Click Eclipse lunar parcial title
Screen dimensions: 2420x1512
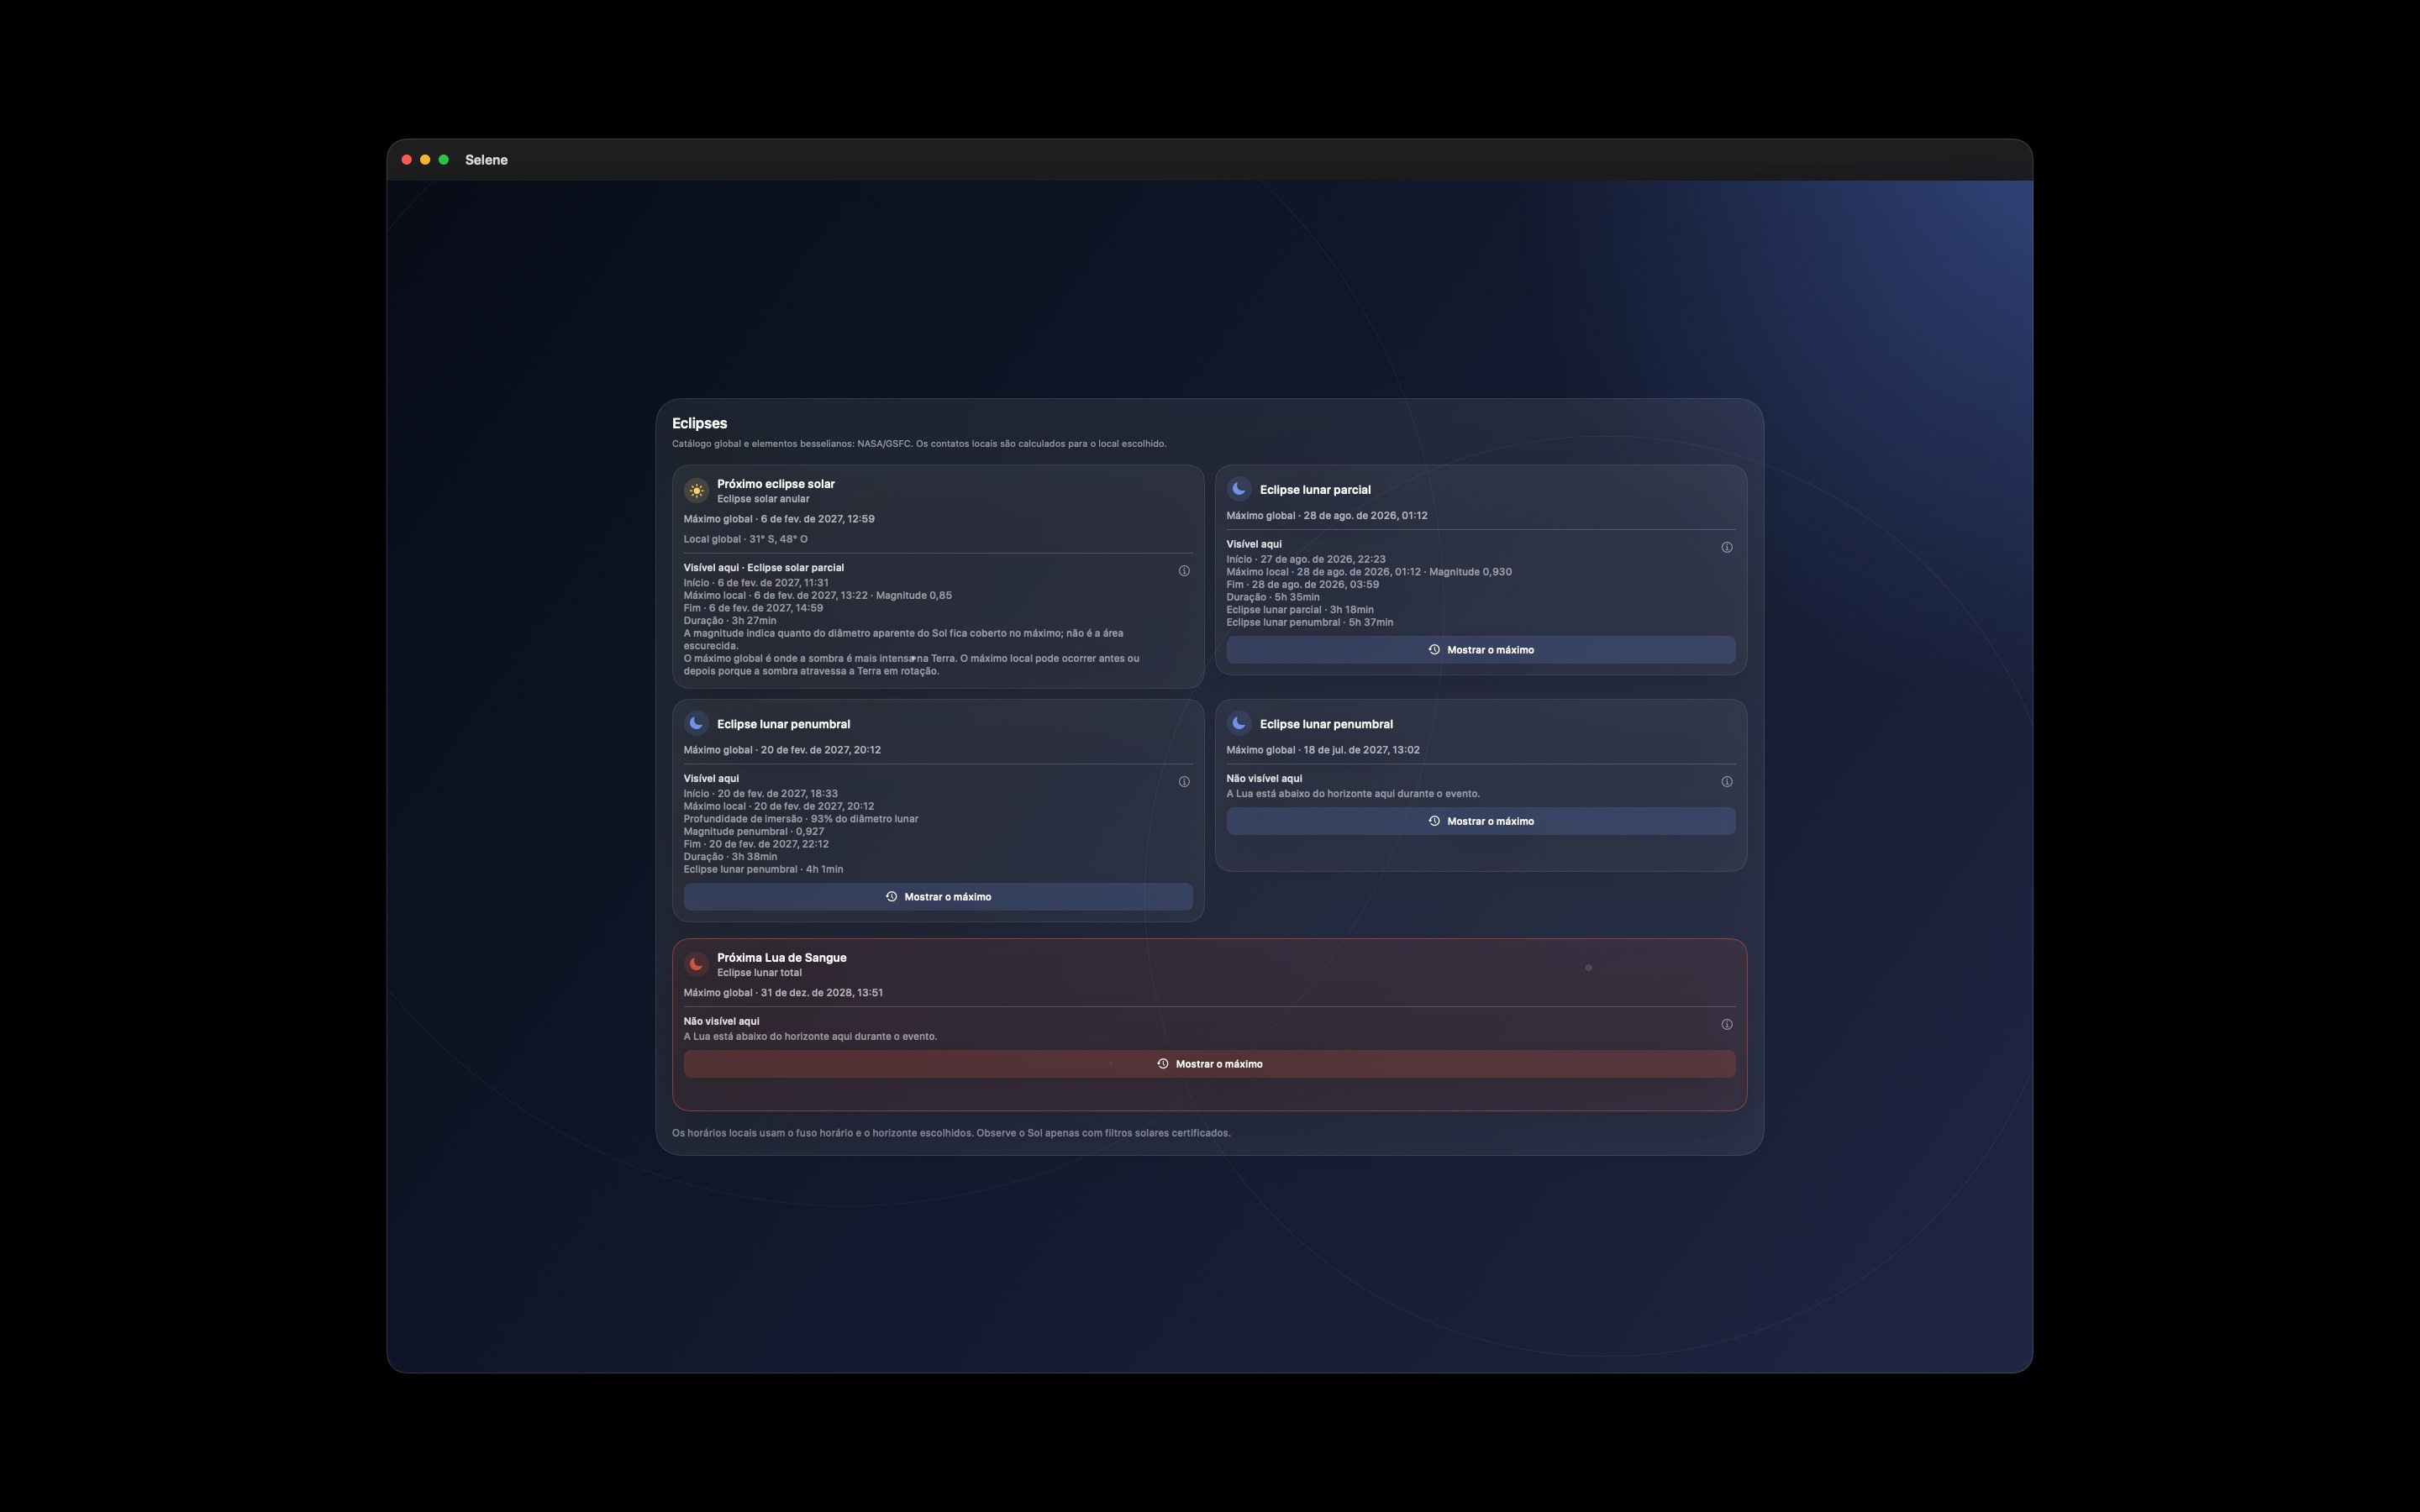(1315, 490)
